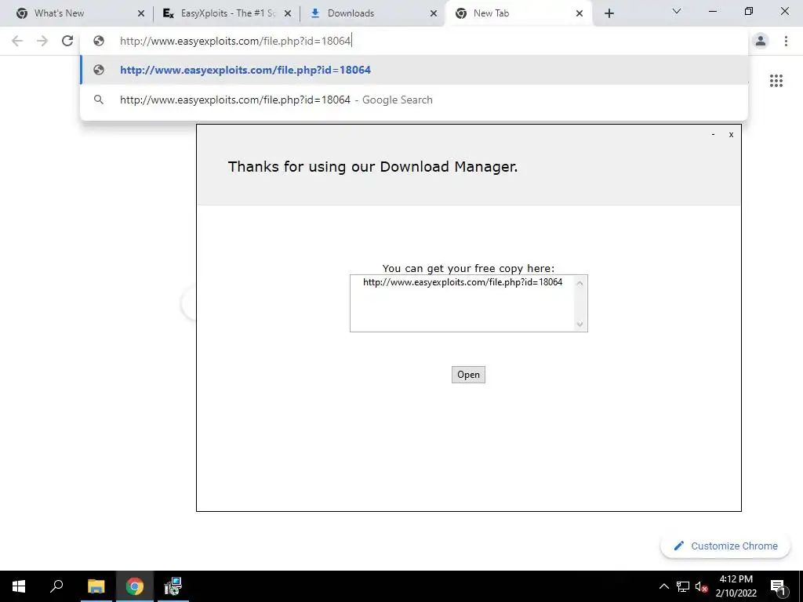
Task: Open the Chrome three-dot menu
Action: coord(786,41)
